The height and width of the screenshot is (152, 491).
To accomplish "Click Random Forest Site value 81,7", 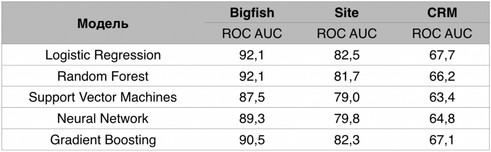I will pos(347,76).
